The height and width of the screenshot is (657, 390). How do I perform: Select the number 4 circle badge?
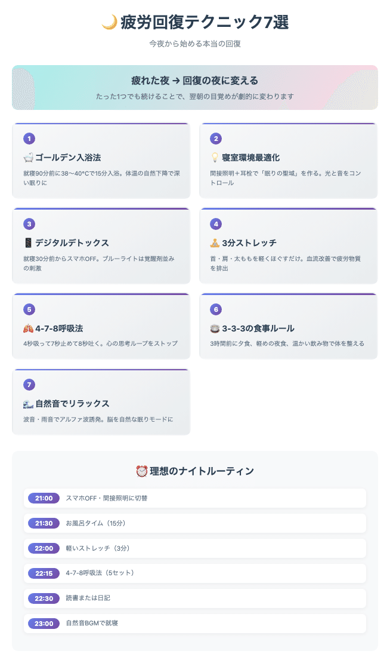[x=216, y=224]
